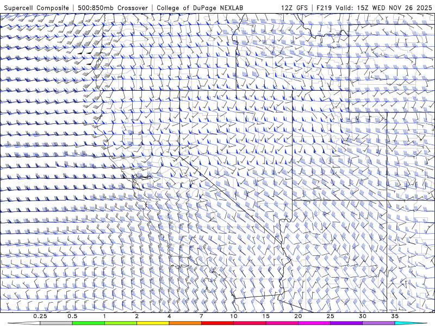The image size is (435, 326).
Task: Select the magenta 20–25 colorbar segment
Action: 314,323
